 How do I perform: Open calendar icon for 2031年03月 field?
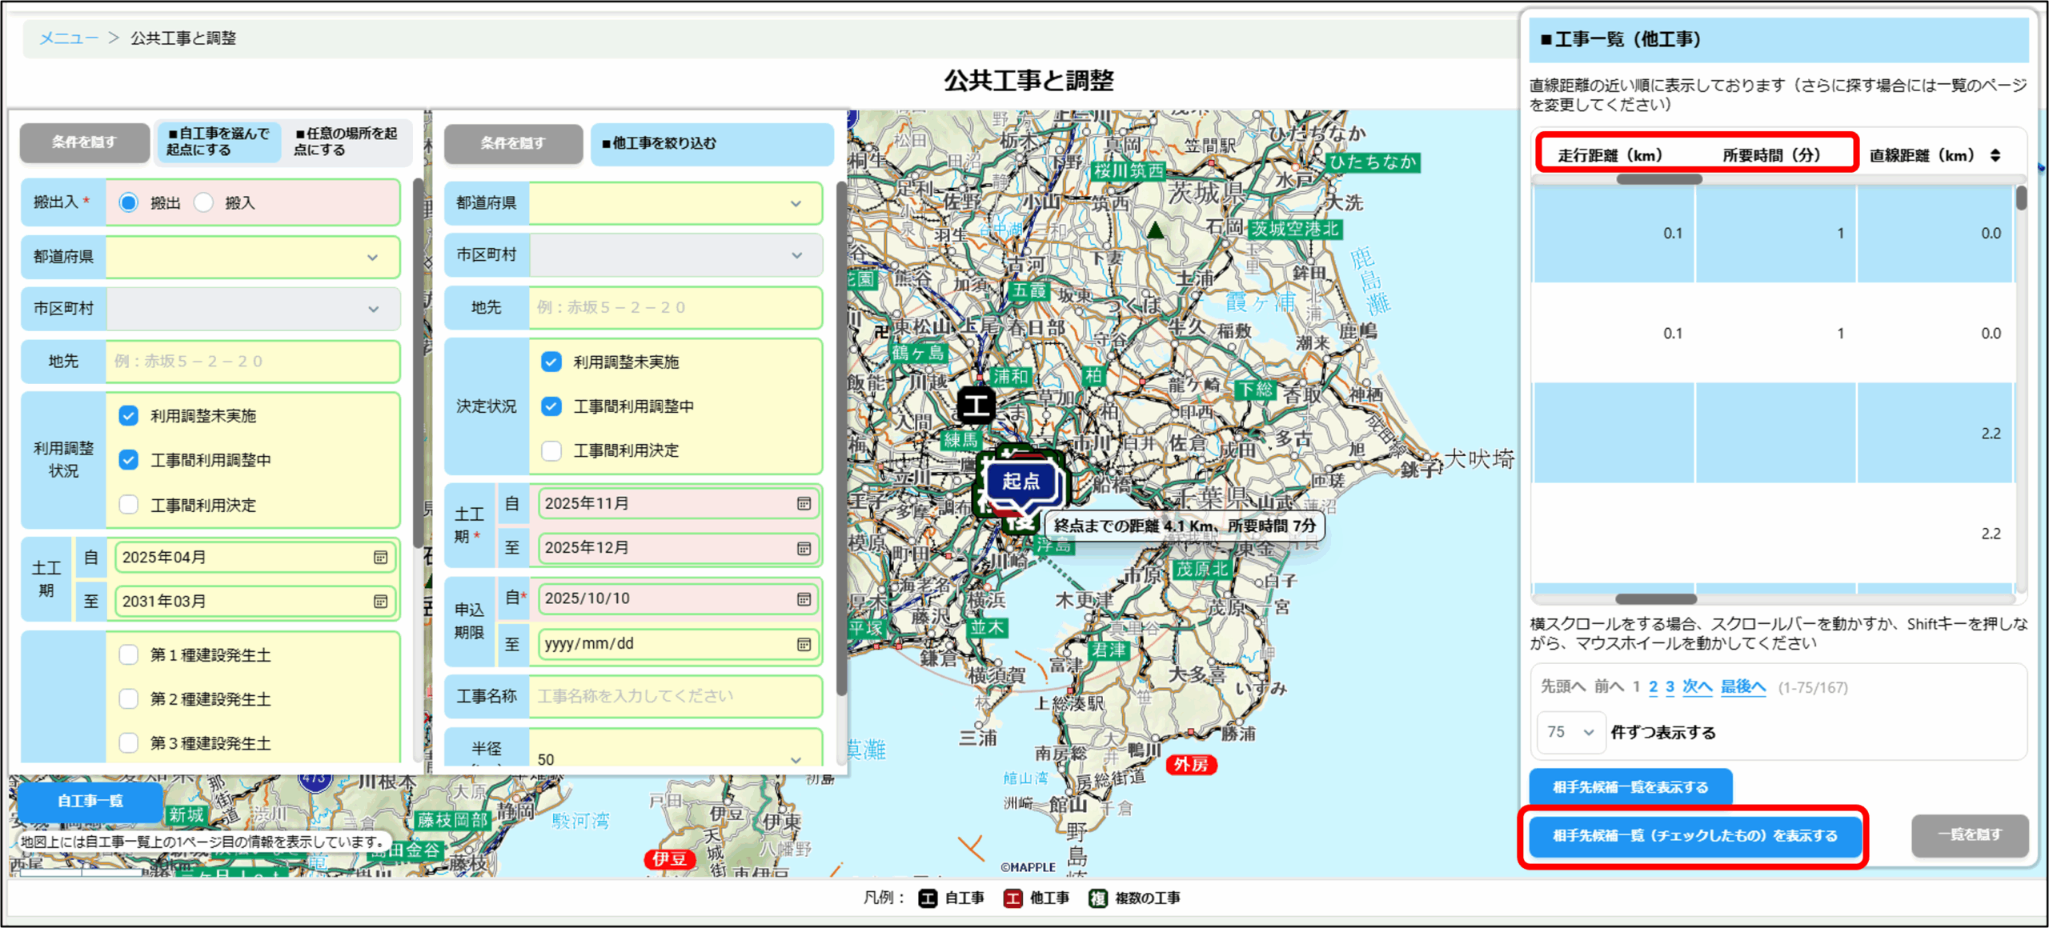point(380,601)
